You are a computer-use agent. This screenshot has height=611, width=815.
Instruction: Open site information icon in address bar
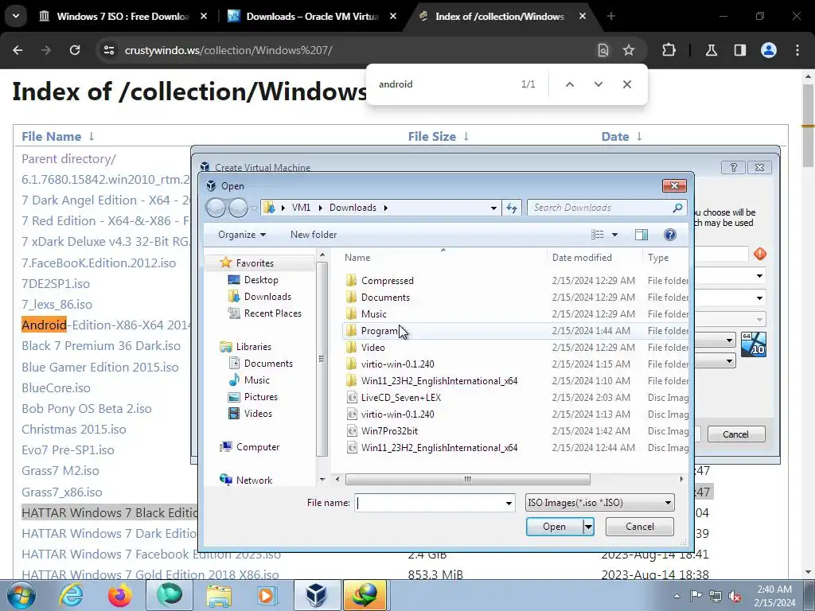(x=109, y=50)
